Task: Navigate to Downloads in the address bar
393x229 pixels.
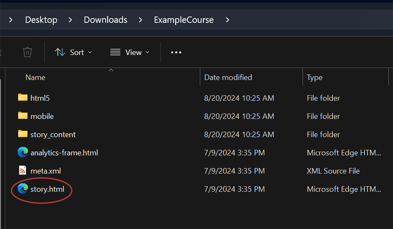Action: (105, 20)
